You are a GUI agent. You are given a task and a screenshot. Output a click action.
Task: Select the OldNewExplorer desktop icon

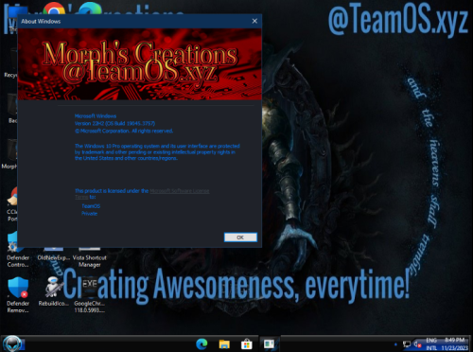[53, 256]
